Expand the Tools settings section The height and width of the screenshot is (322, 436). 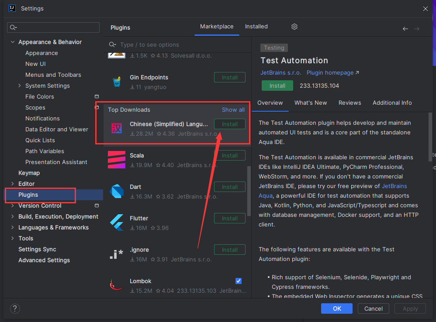point(13,238)
